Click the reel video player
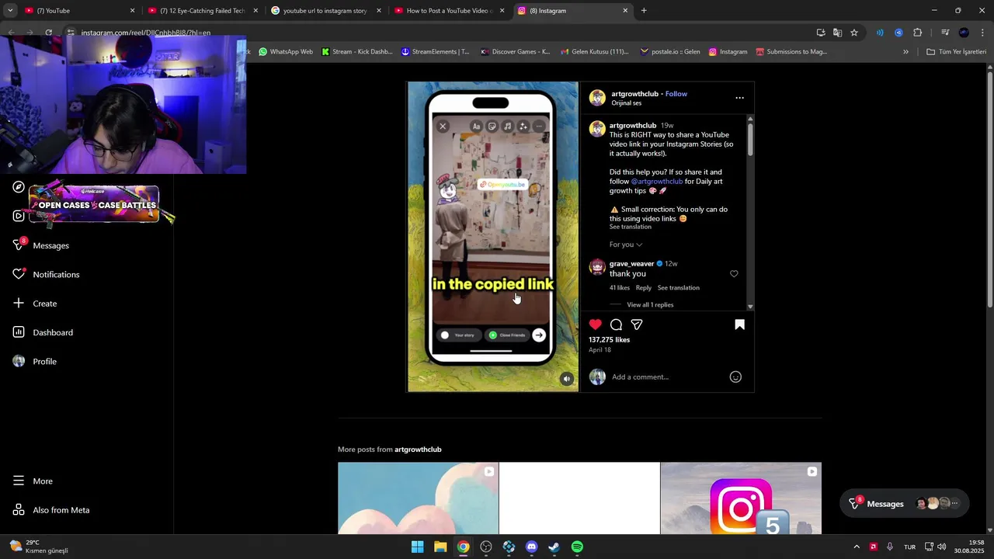The width and height of the screenshot is (994, 559). click(x=493, y=237)
